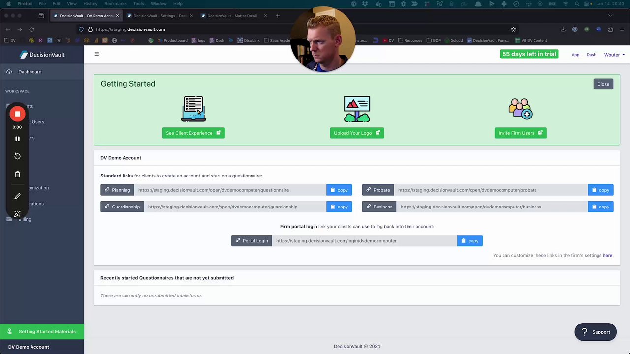Click the Invite Firm Users button
Viewport: 630px width, 354px height.
point(520,133)
